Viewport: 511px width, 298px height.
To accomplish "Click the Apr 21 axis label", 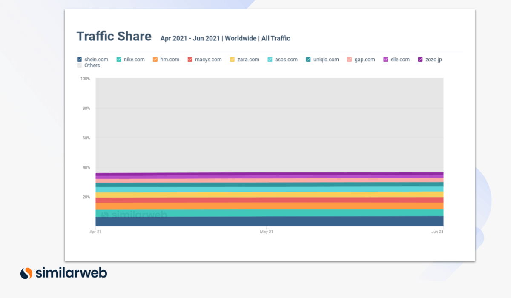I will click(x=95, y=232).
